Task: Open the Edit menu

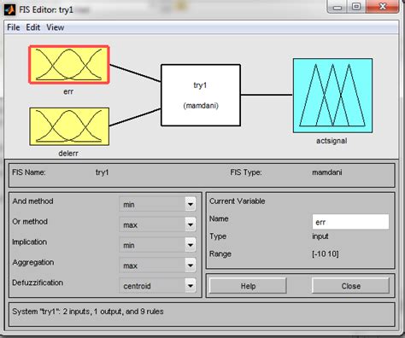Action: (x=33, y=27)
